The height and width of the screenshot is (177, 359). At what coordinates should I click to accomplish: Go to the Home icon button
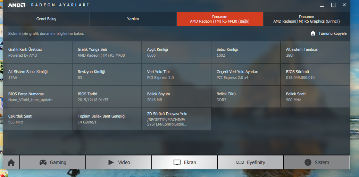click(11, 162)
